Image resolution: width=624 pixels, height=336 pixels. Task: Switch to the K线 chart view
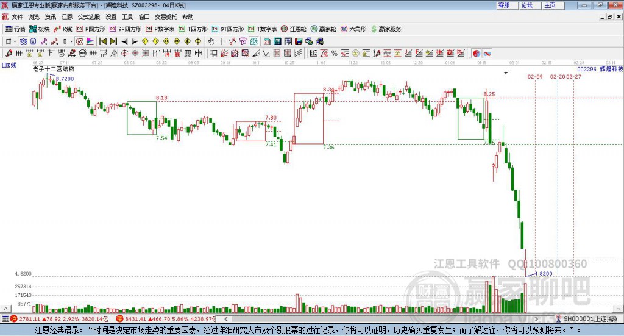63,29
